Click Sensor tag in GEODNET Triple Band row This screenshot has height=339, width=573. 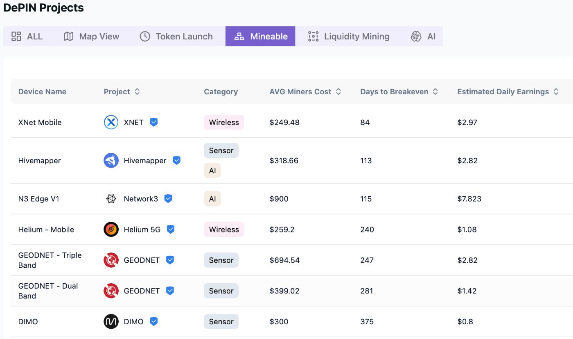click(x=221, y=260)
